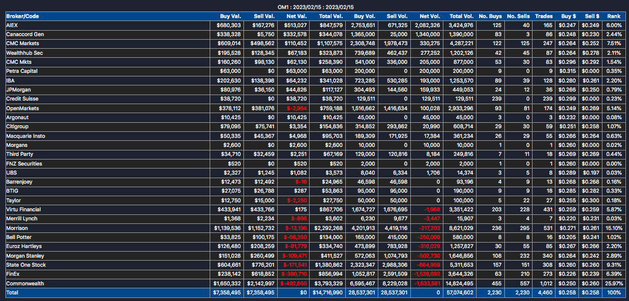629x301 pixels.
Task: Select the CMC Mkts broker name
Action: (x=19, y=62)
